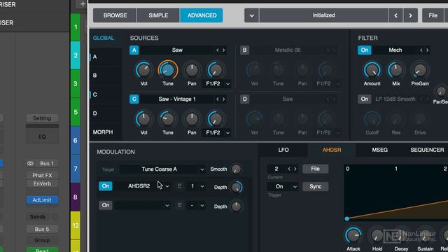The image size is (448, 252).
Task: Open the SEQUENCER tab
Action: tap(427, 150)
